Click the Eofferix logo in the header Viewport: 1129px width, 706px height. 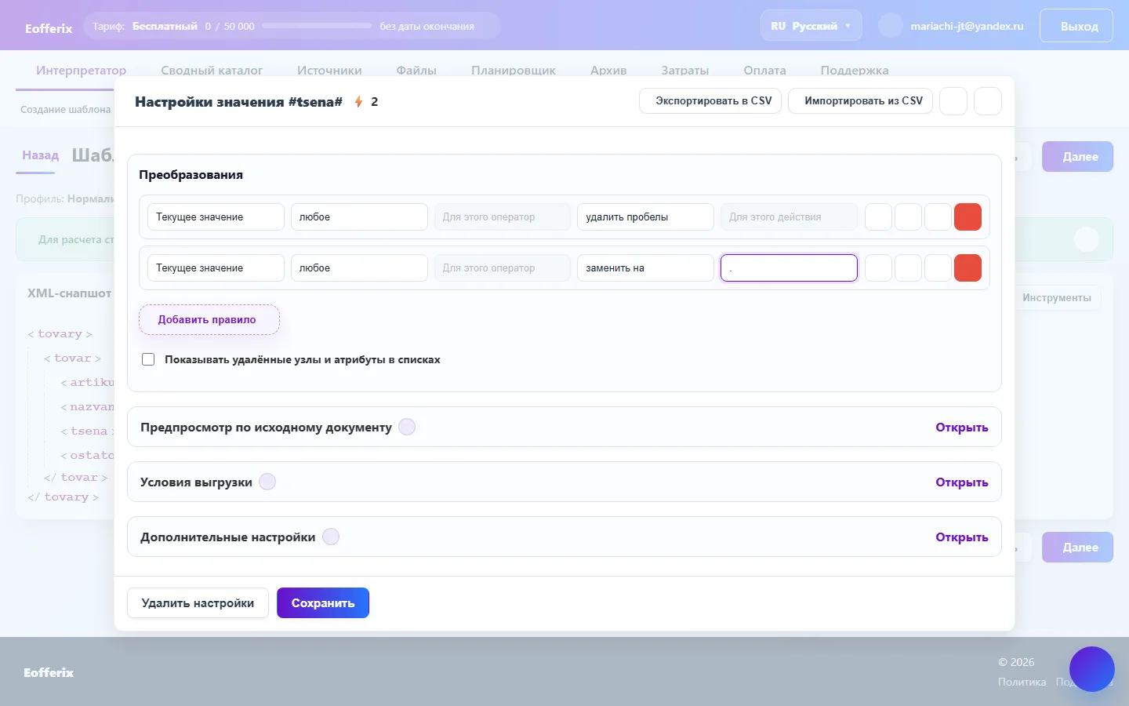(49, 28)
